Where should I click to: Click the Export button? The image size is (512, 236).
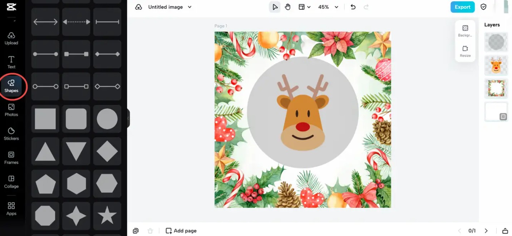pos(462,7)
